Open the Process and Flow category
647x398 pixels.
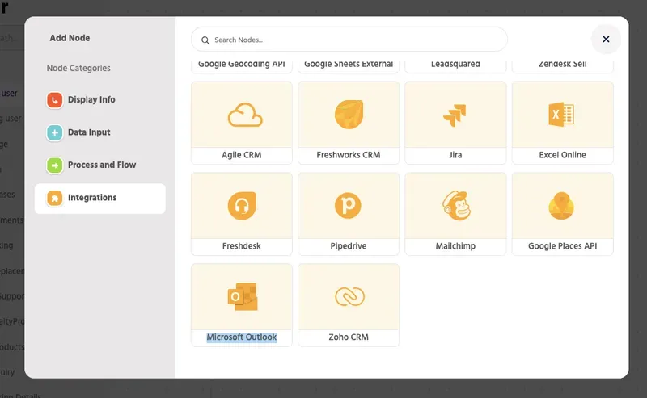point(99,165)
